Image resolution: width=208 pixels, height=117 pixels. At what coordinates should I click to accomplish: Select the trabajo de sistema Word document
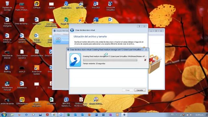point(7,38)
